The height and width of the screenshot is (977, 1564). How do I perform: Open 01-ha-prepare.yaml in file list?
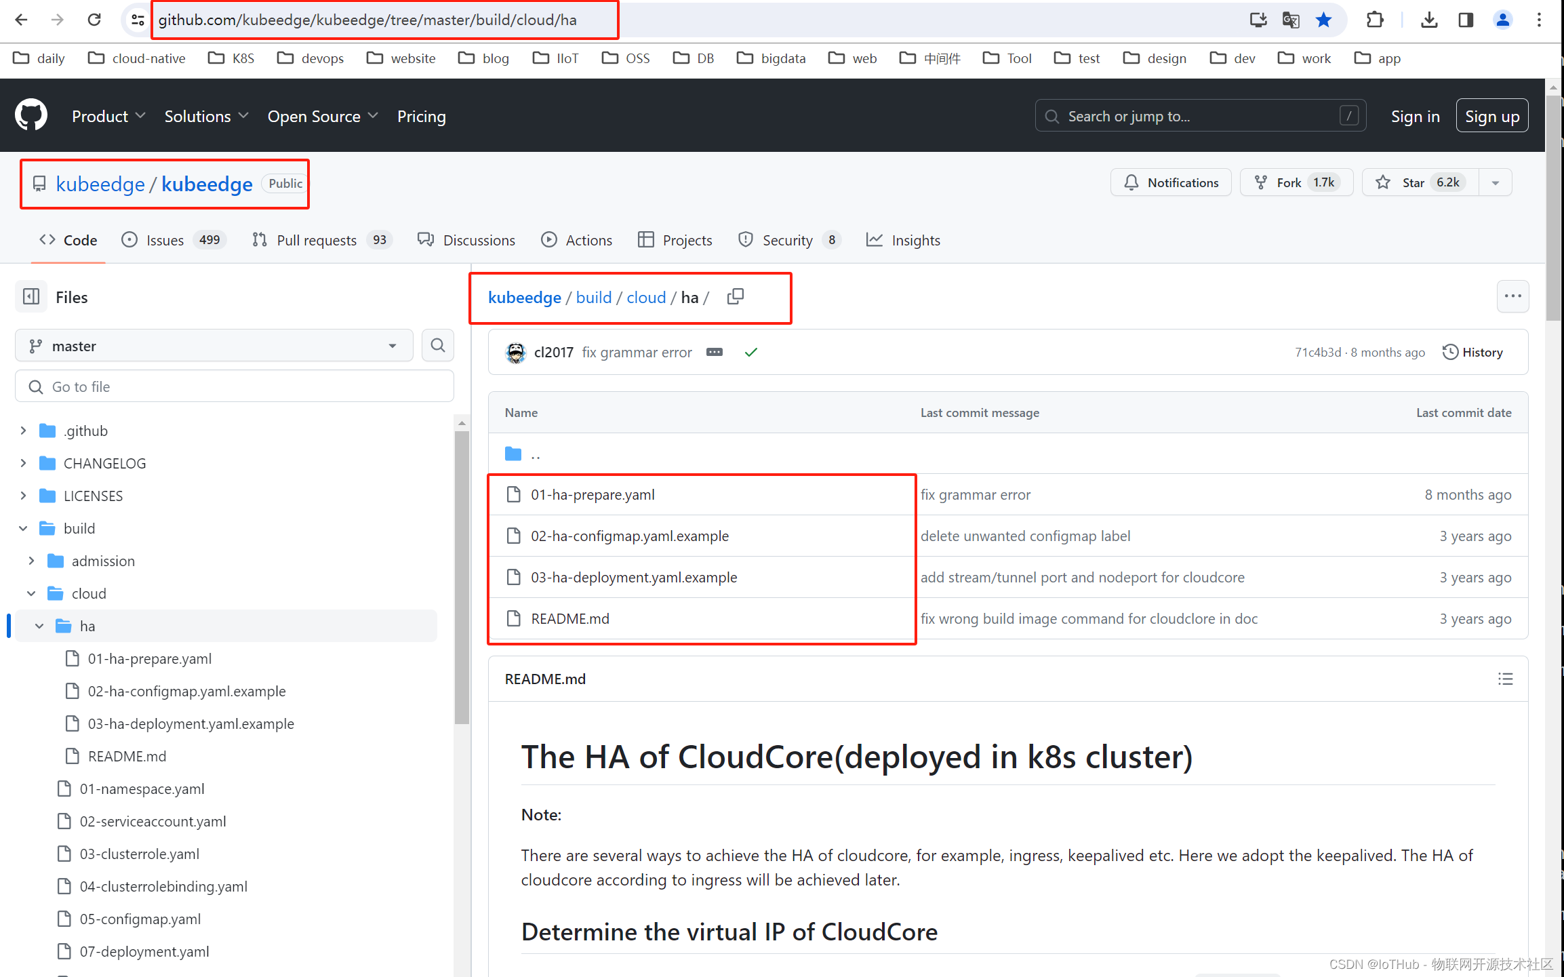(x=593, y=494)
